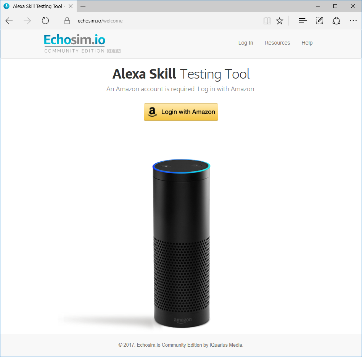Image resolution: width=362 pixels, height=357 pixels.
Task: Go back using the browser back arrow
Action: pos(9,21)
